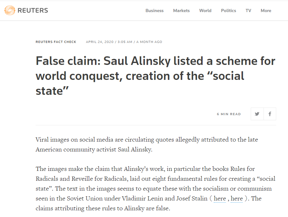
Task: Share article via Twitter icon
Action: (257, 114)
